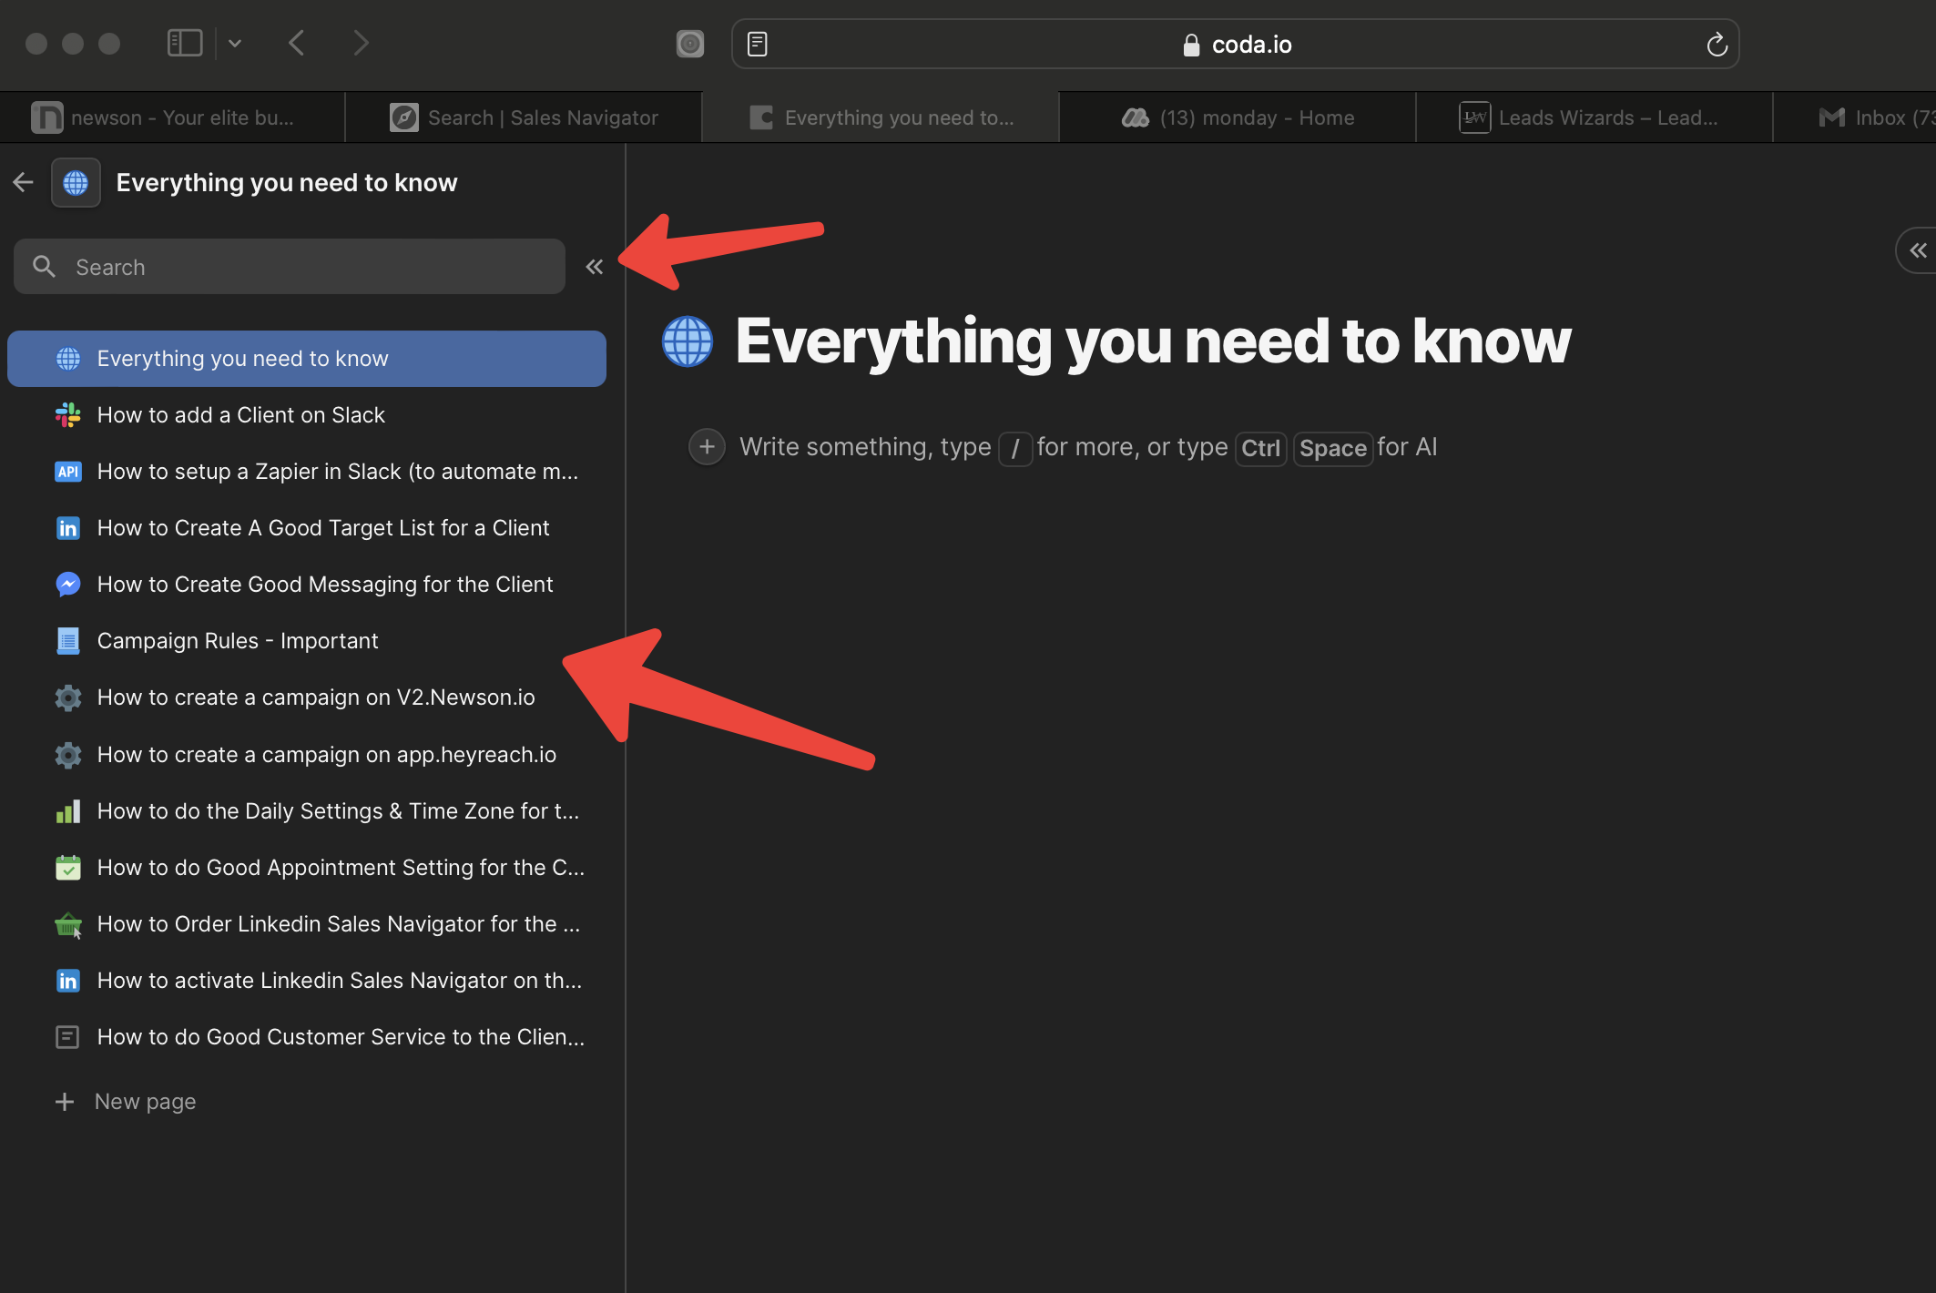This screenshot has height=1293, width=1936.
Task: Click the API icon next to the Zapier page
Action: point(68,472)
